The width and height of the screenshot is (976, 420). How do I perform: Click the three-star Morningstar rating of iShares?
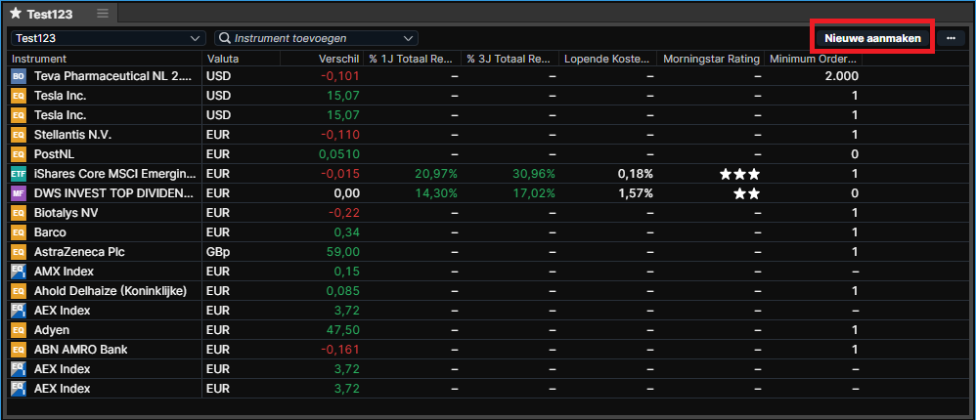739,174
